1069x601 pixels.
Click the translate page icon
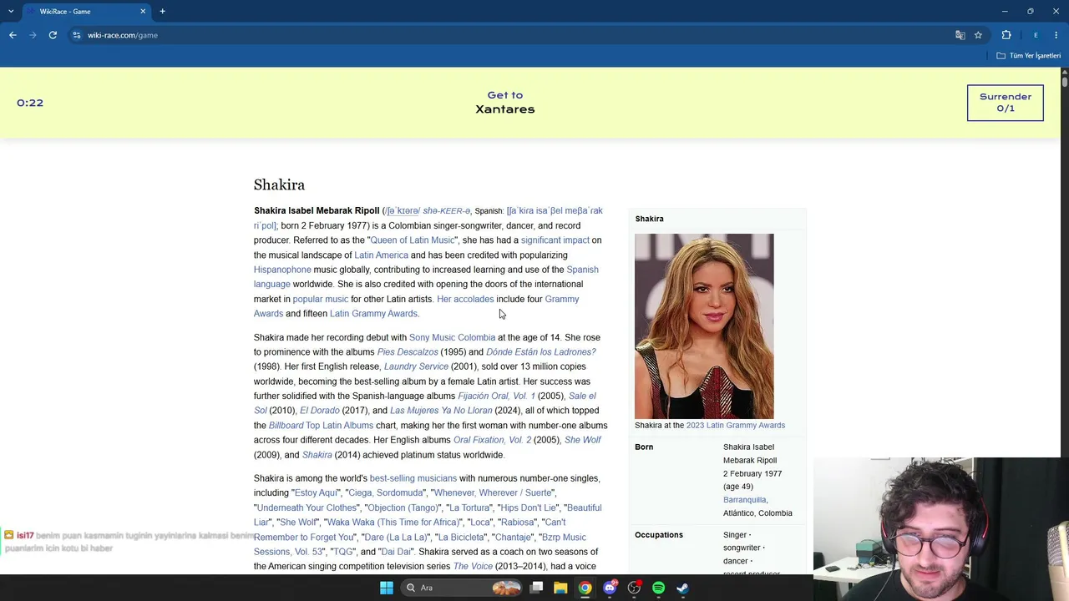(x=960, y=35)
